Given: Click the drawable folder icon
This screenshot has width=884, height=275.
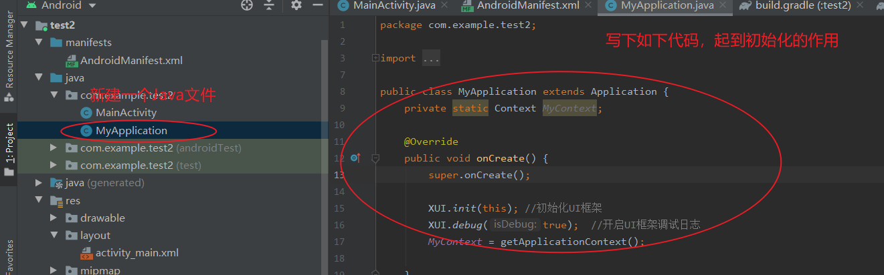Looking at the screenshot, I should click(71, 218).
